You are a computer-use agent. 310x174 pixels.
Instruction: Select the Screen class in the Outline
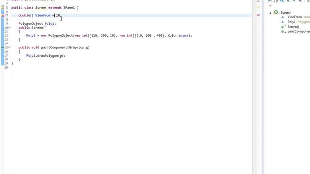coord(285,13)
